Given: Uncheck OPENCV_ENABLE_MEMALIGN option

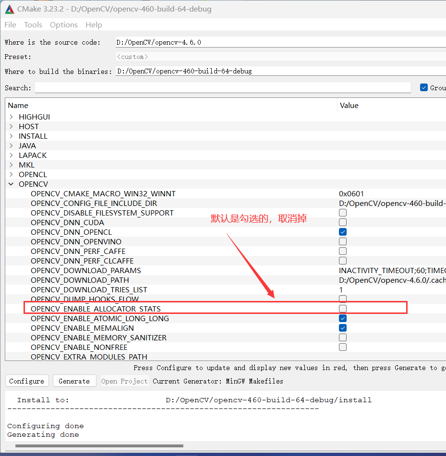Looking at the screenshot, I should click(343, 327).
